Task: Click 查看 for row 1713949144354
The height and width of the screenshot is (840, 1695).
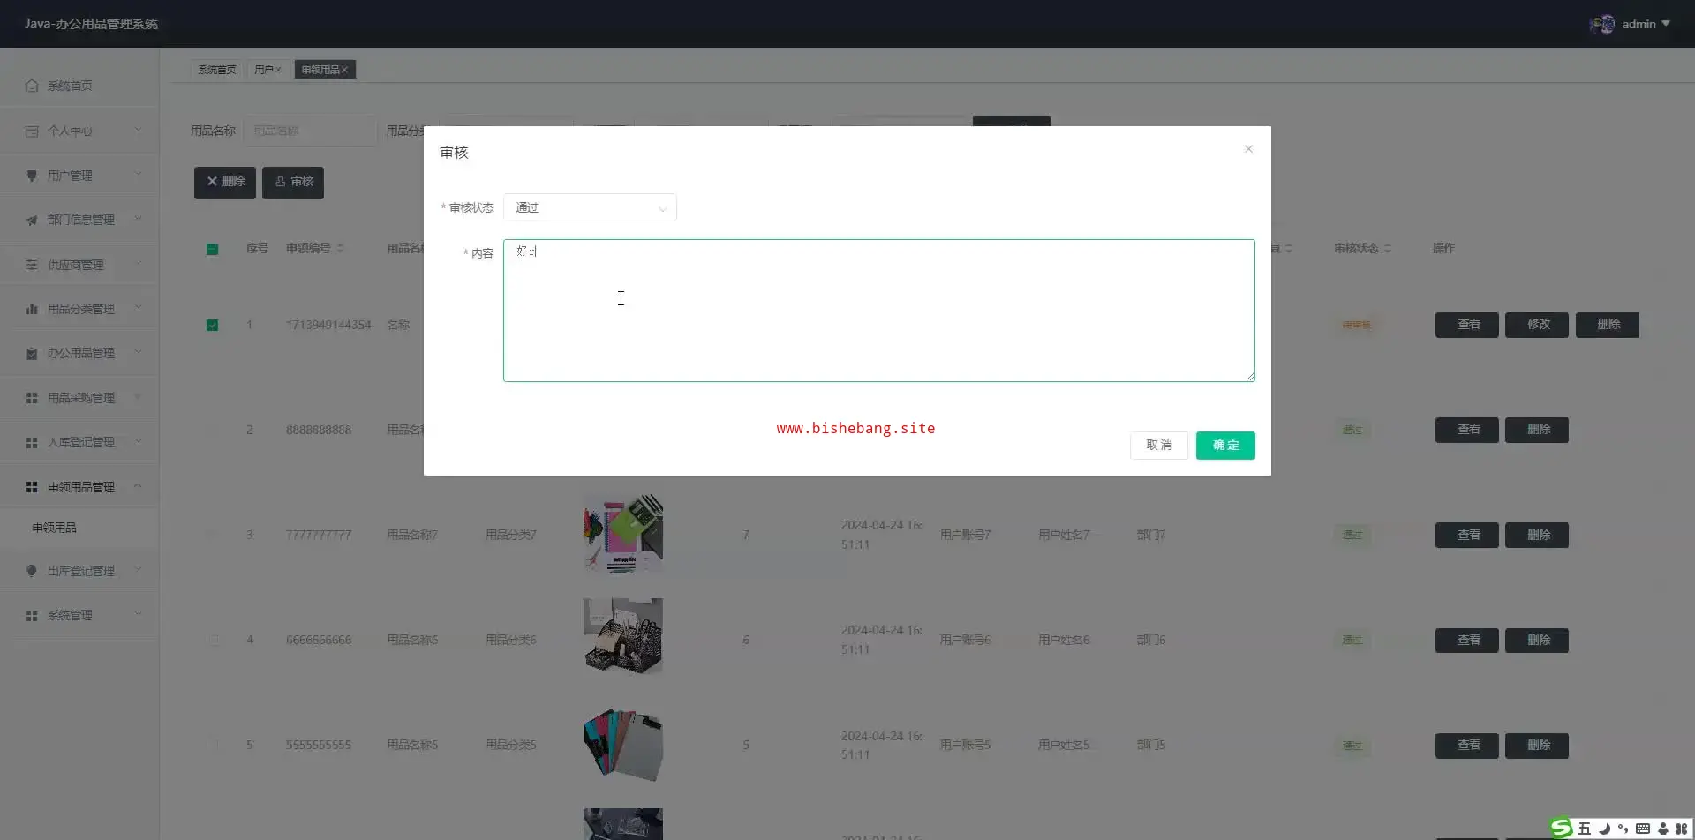Action: [x=1467, y=325]
